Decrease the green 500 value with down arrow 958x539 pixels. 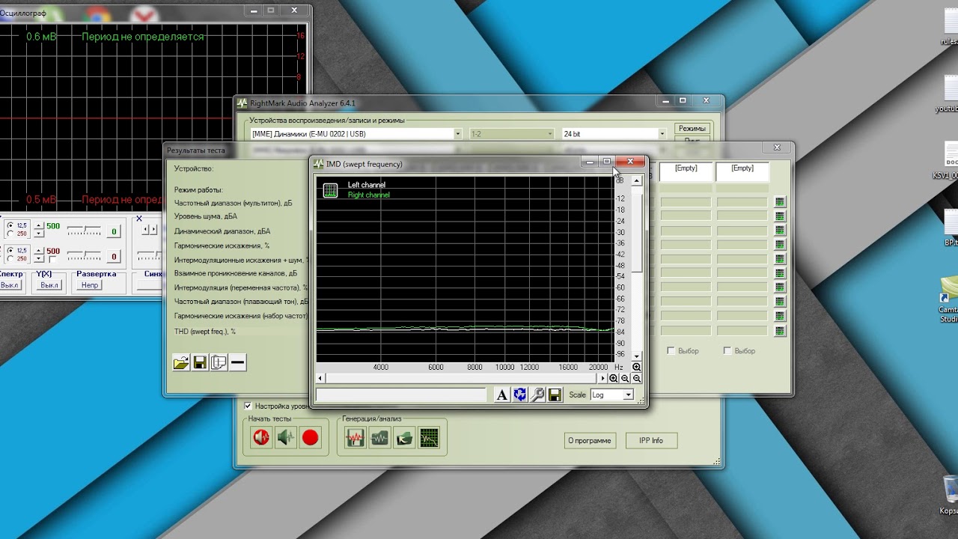[39, 233]
